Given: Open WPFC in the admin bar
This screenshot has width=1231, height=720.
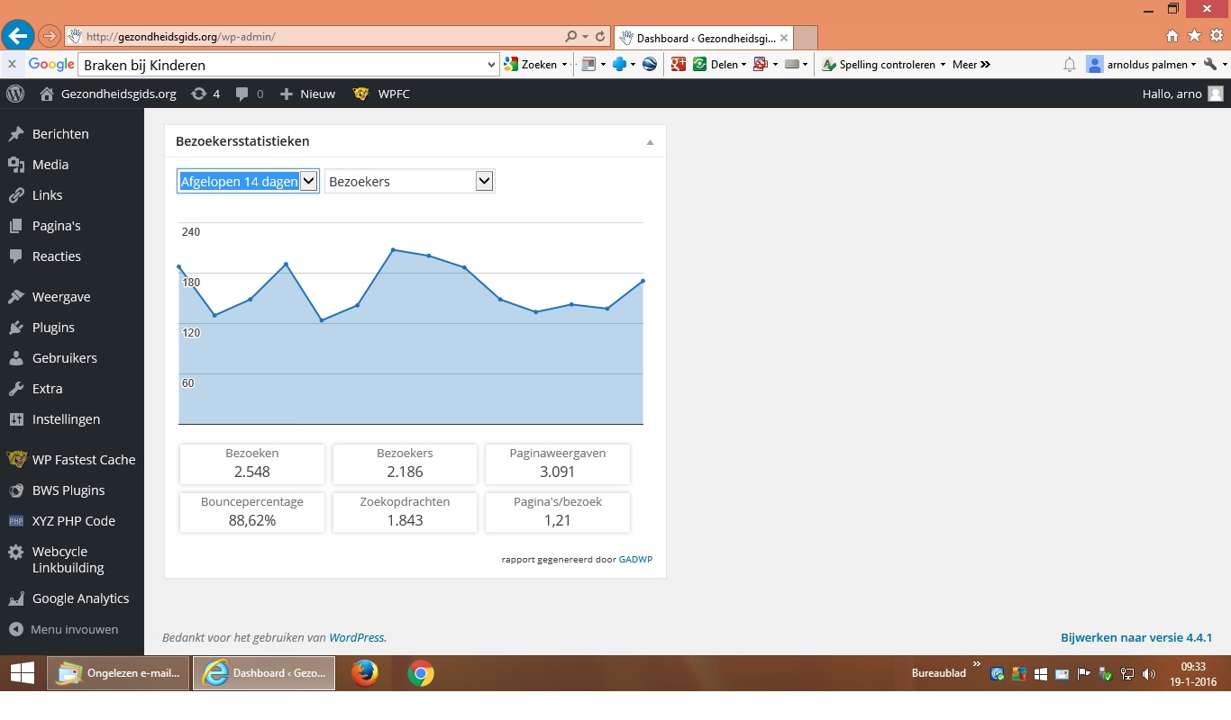Looking at the screenshot, I should tap(381, 94).
